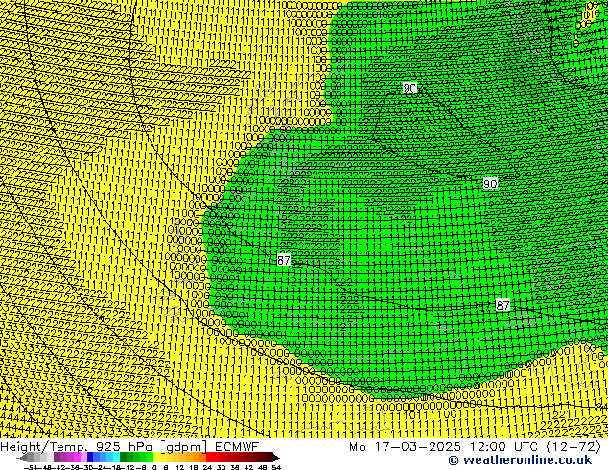Click the 90 contour label at the right-center
The width and height of the screenshot is (608, 470).
pyautogui.click(x=490, y=183)
